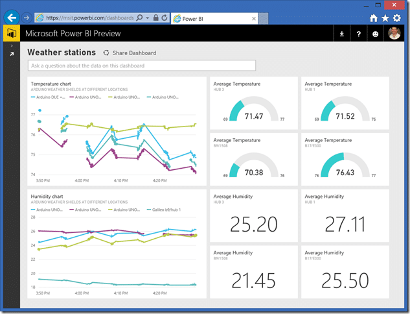Open the Temperature chart tile title
410x314 pixels.
[x=51, y=84]
